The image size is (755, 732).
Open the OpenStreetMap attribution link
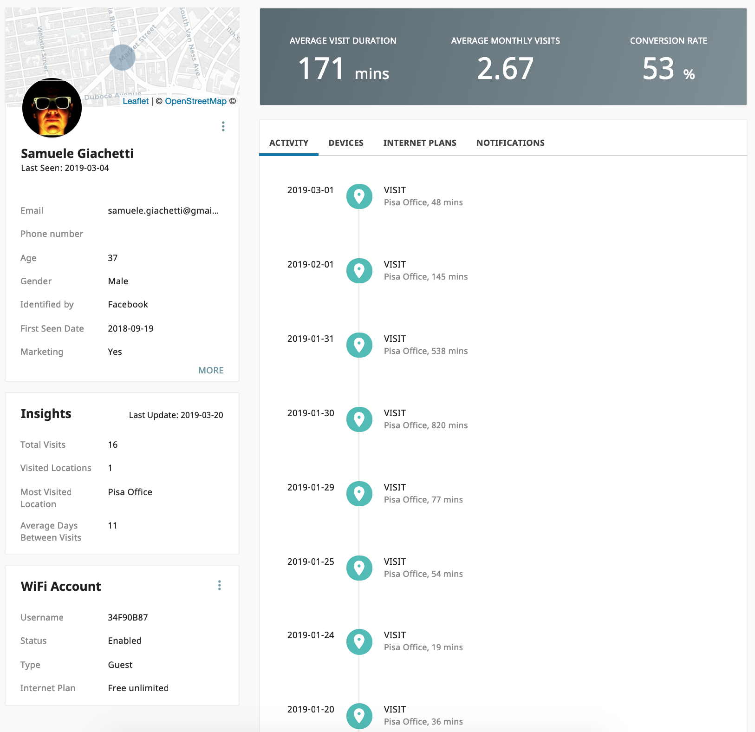pos(195,101)
